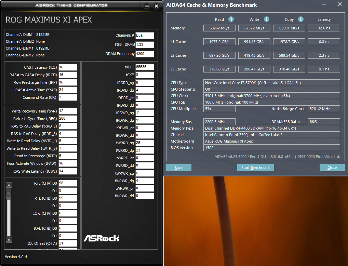Screen dimensions: 348x266
Task: Click the CPU Type value field
Action: pos(272,83)
